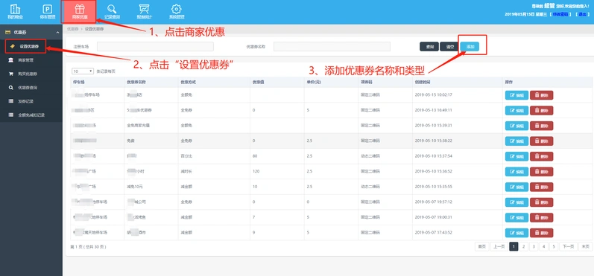Delete the coupon created 2019-05-07 19:57:12
Viewport: 594px width, 276px height.
541,202
